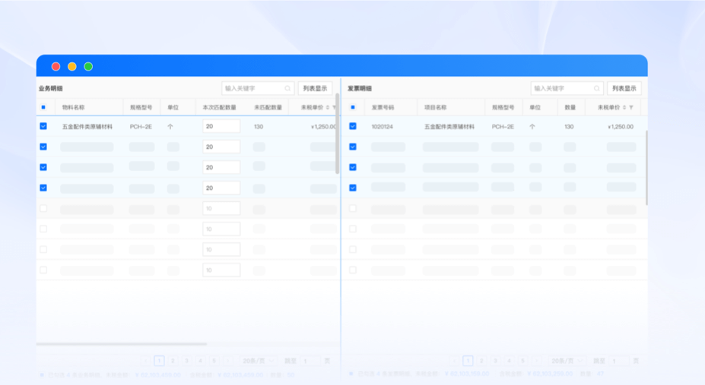Image resolution: width=705 pixels, height=385 pixels.
Task: Open 20条/页 page size dropdown in 发票明细
Action: point(567,361)
